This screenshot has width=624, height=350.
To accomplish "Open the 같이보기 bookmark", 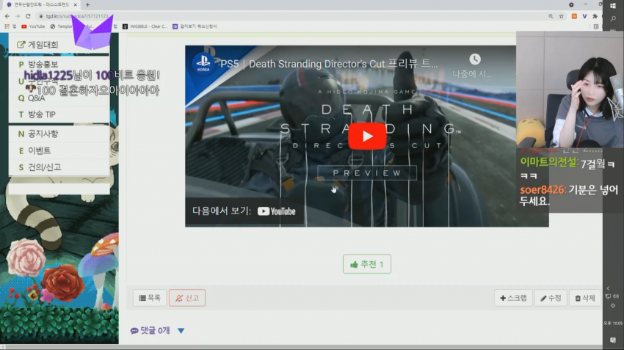I will tap(195, 26).
